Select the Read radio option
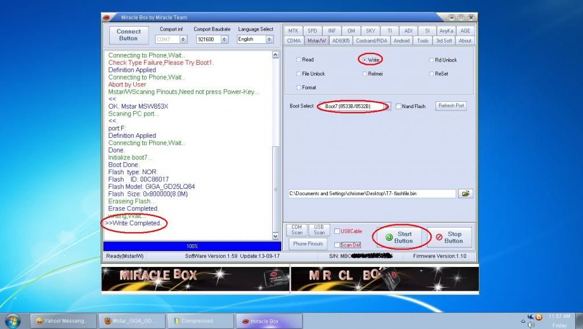Viewport: 583px width, 329px height. click(x=298, y=60)
